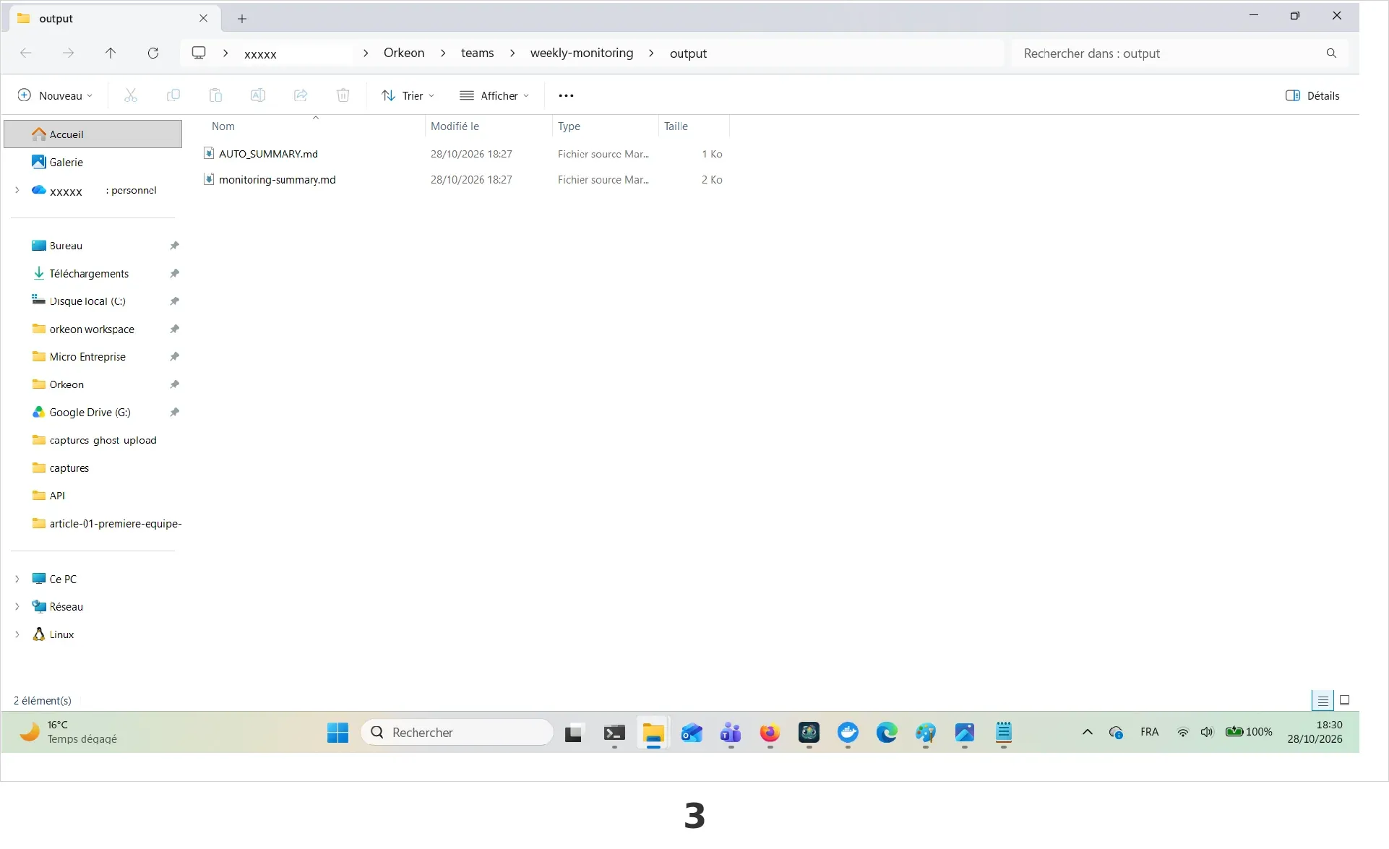Click the Cut scissors icon
This screenshot has width=1389, height=849.
point(131,95)
